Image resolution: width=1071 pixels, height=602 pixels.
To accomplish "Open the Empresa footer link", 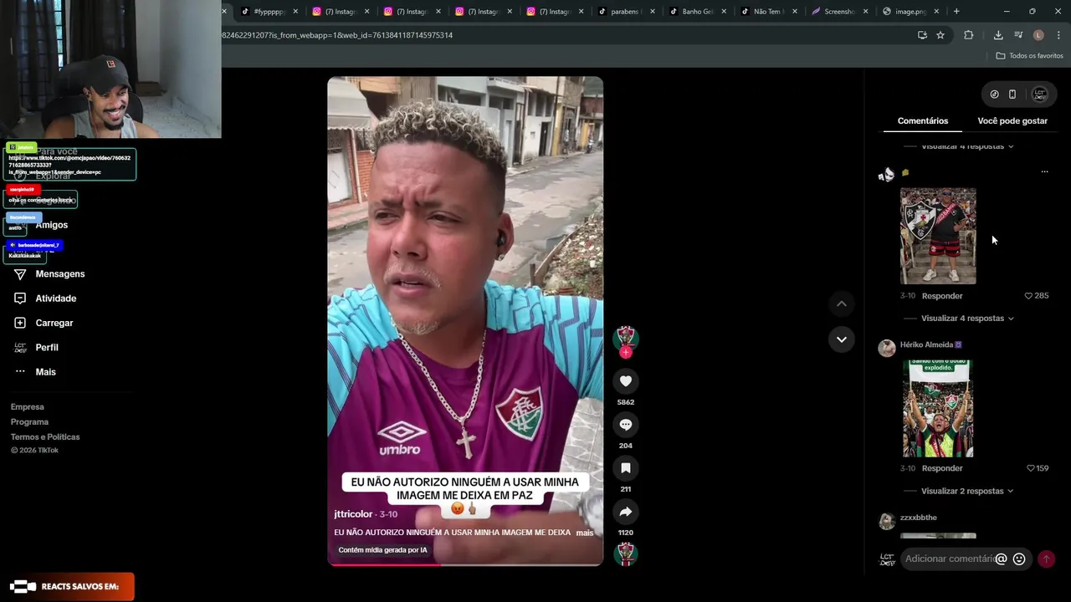I will click(28, 407).
